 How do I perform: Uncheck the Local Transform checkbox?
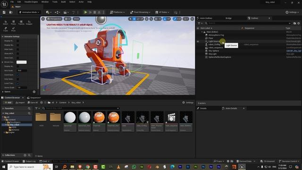(18, 83)
